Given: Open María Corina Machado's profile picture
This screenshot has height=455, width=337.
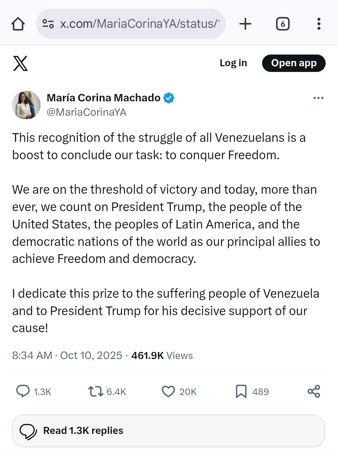Looking at the screenshot, I should (x=26, y=105).
